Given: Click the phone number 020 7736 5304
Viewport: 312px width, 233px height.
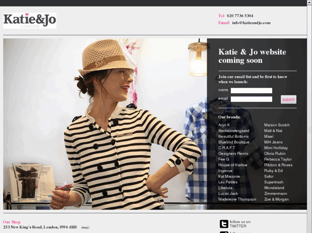Looking at the screenshot, I should [x=240, y=16].
